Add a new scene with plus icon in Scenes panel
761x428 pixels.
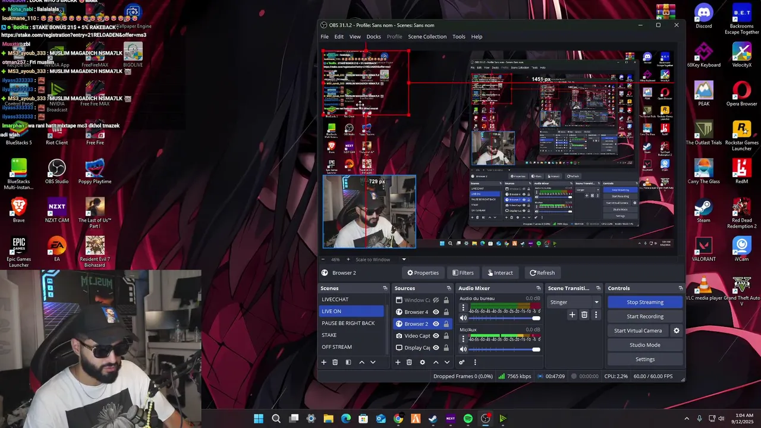tap(324, 362)
